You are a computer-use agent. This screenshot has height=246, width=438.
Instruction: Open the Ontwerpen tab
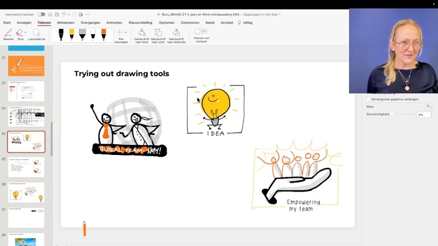click(66, 22)
